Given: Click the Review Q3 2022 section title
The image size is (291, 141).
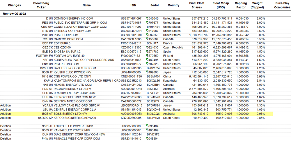Looking at the screenshot, I should (x=14, y=14).
